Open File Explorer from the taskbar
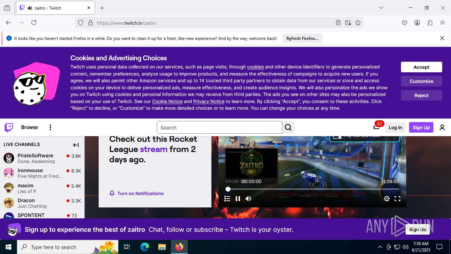 click(x=162, y=247)
